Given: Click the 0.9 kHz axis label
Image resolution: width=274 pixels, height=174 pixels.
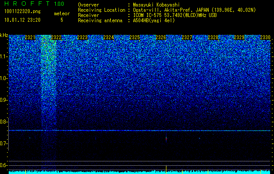Looking at the screenshot, I should point(4,100).
